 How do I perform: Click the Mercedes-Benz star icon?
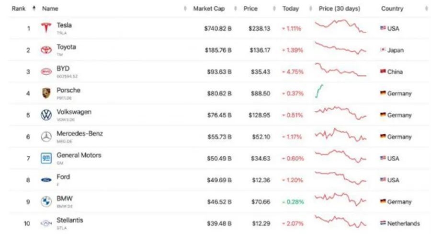click(46, 137)
